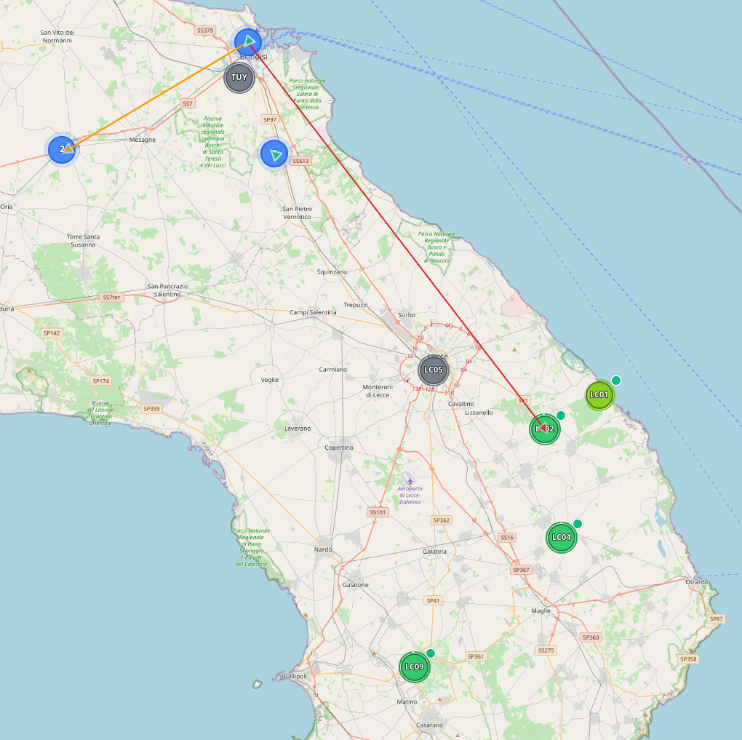Click blue marker beside the SS613 label
The width and height of the screenshot is (742, 740).
pyautogui.click(x=274, y=154)
